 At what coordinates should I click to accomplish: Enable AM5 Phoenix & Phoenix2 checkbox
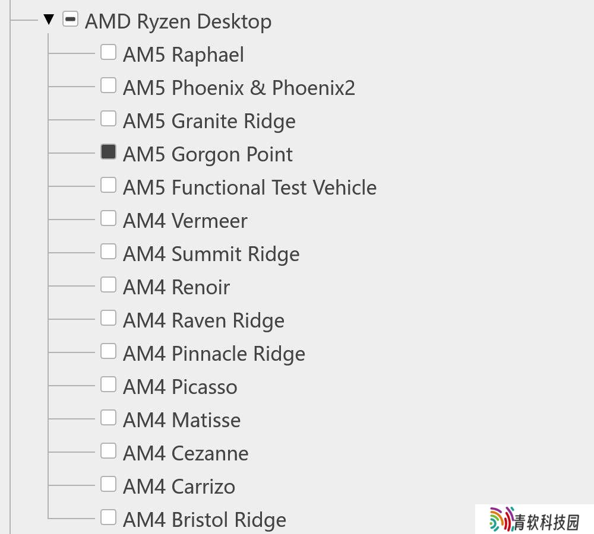pos(108,85)
